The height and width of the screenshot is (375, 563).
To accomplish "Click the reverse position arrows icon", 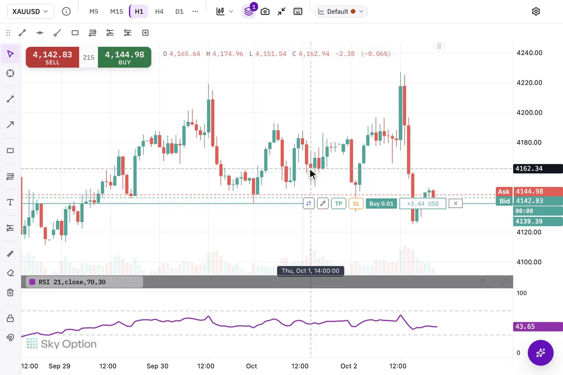I will (x=309, y=204).
